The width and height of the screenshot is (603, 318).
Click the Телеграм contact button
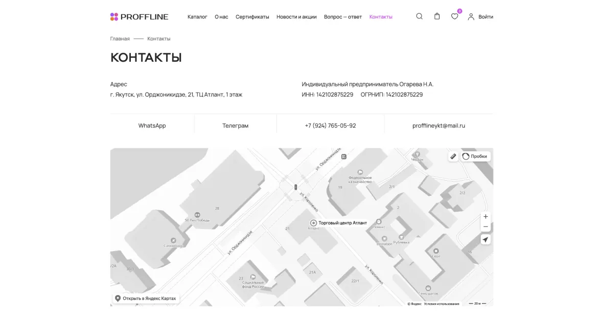pyautogui.click(x=236, y=125)
